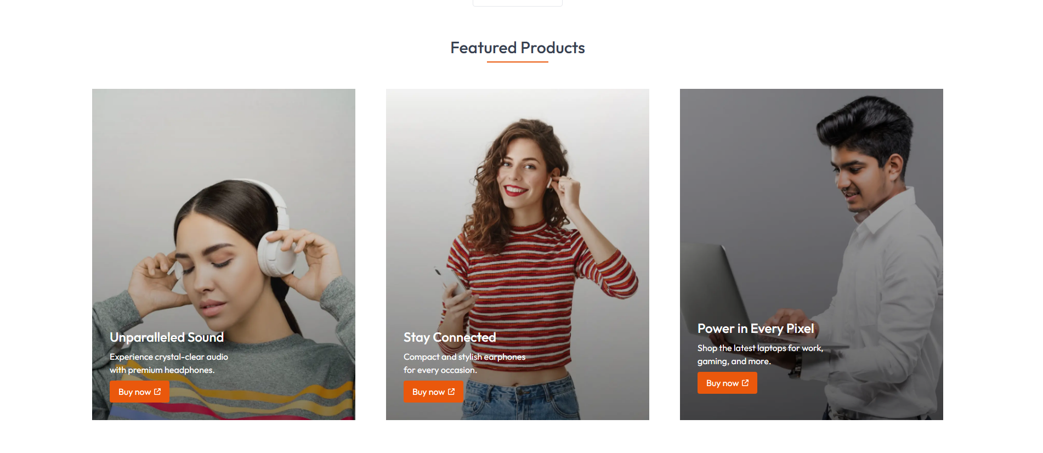Click the partially visible box at the page top
1043x453 pixels.
[x=518, y=3]
